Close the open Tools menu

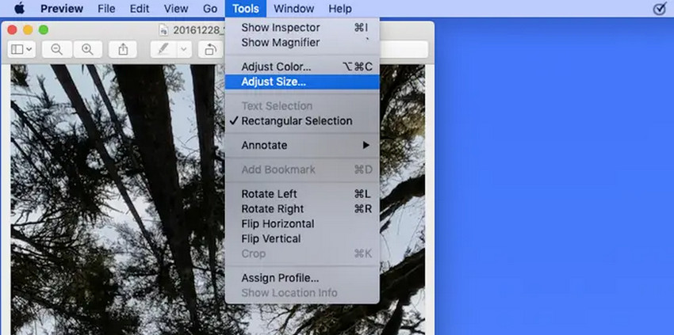coord(246,9)
